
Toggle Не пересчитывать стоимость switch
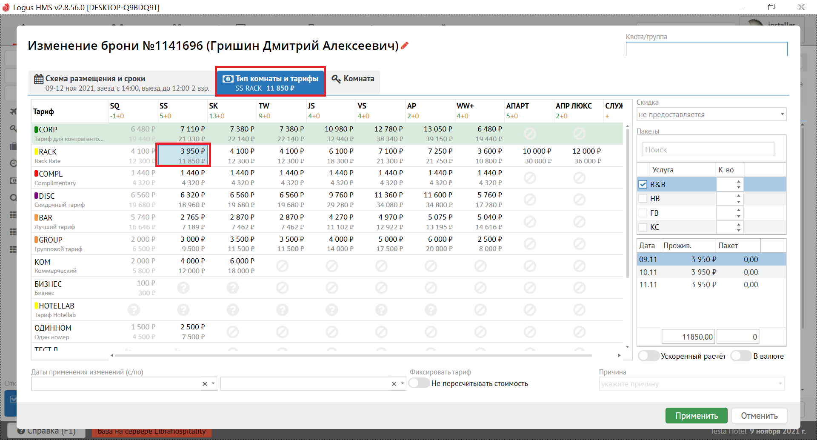pyautogui.click(x=419, y=383)
